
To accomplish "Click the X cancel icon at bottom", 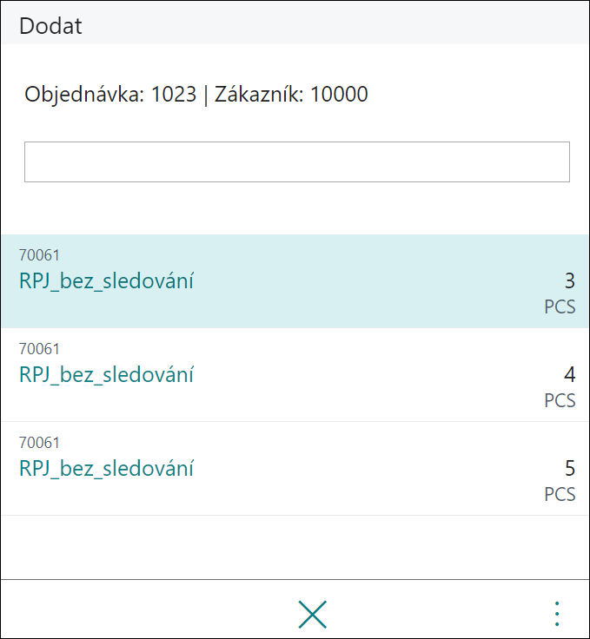I will 312,614.
